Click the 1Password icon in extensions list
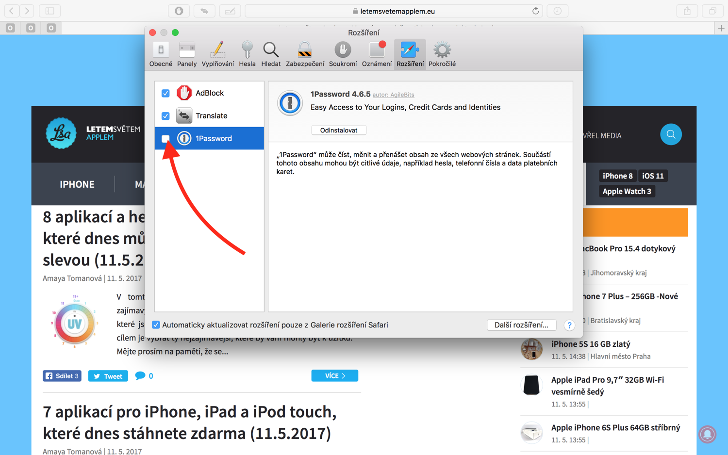 (x=184, y=138)
